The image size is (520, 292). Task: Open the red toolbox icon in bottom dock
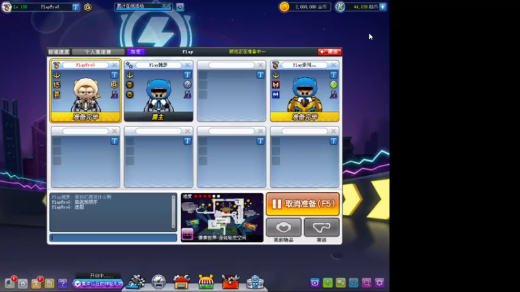pyautogui.click(x=231, y=282)
